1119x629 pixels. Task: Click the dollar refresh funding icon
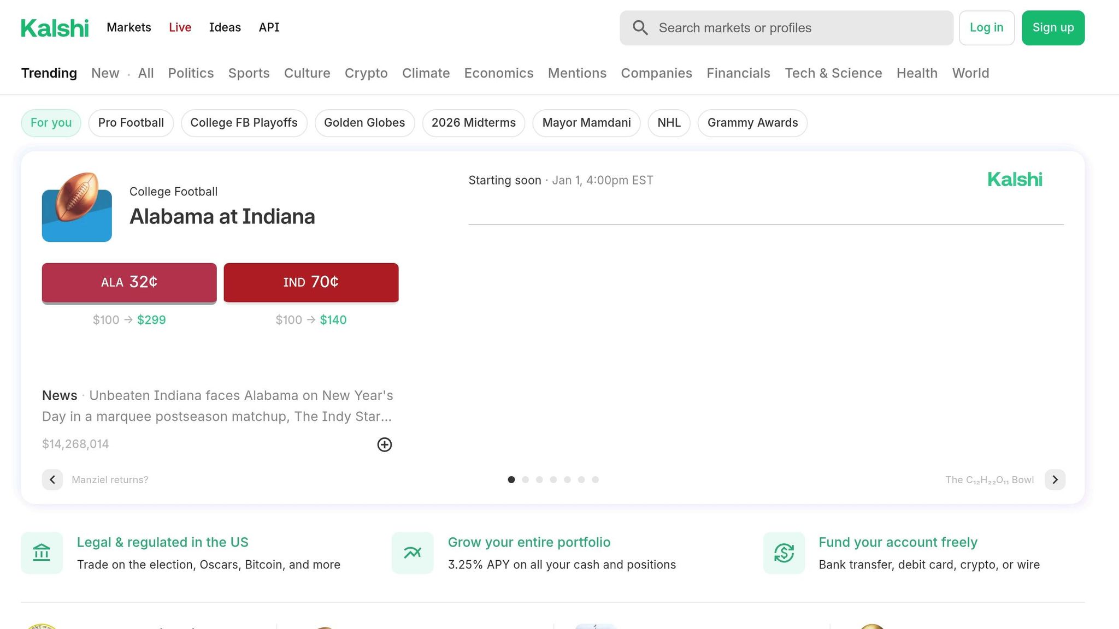784,553
